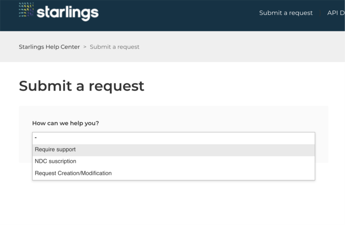
Task: Pick Request Creation/Modification from the list
Action: (73, 173)
